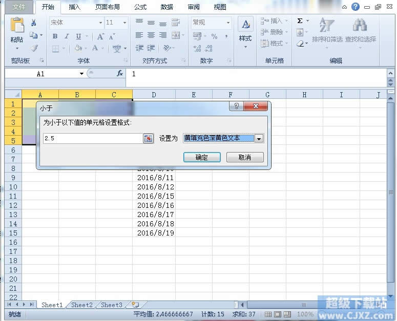397x321 pixels.
Task: Open the font size 11 dropdown
Action: point(124,23)
